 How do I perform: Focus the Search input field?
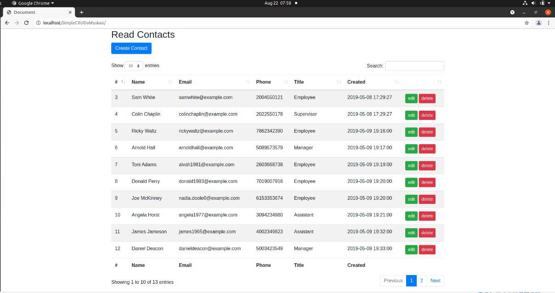pyautogui.click(x=414, y=66)
